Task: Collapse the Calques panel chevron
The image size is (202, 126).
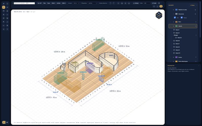Action: 197,5
